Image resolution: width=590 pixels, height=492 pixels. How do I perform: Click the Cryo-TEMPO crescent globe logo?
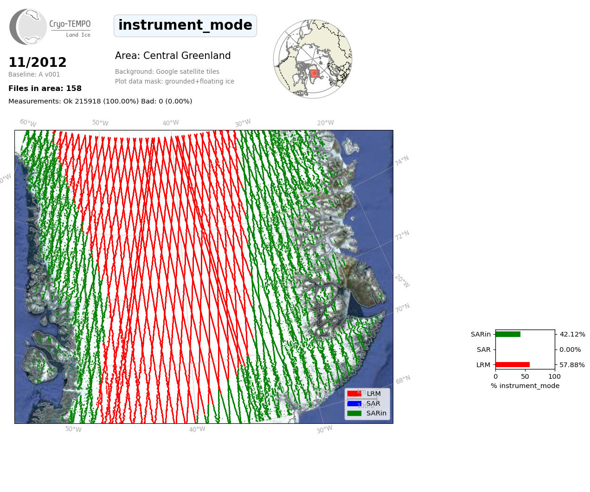click(x=28, y=27)
